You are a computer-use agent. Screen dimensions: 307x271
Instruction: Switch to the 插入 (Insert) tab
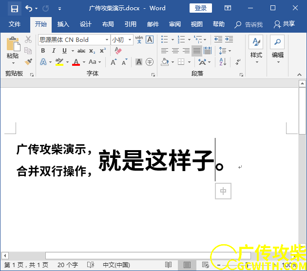[63, 24]
